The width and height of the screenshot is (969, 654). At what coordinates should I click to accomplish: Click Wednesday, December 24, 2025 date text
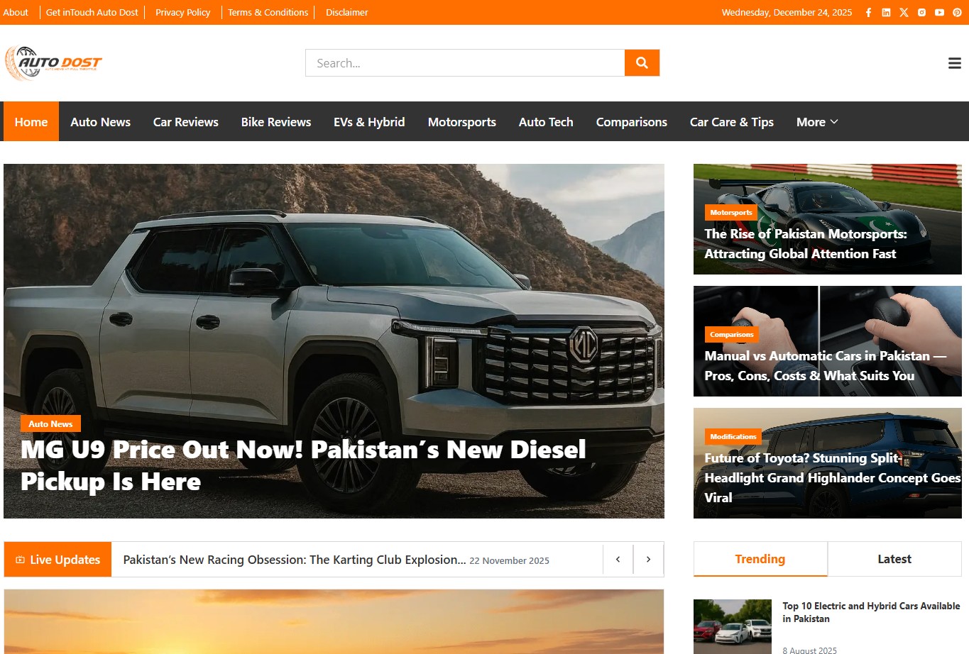pos(787,12)
